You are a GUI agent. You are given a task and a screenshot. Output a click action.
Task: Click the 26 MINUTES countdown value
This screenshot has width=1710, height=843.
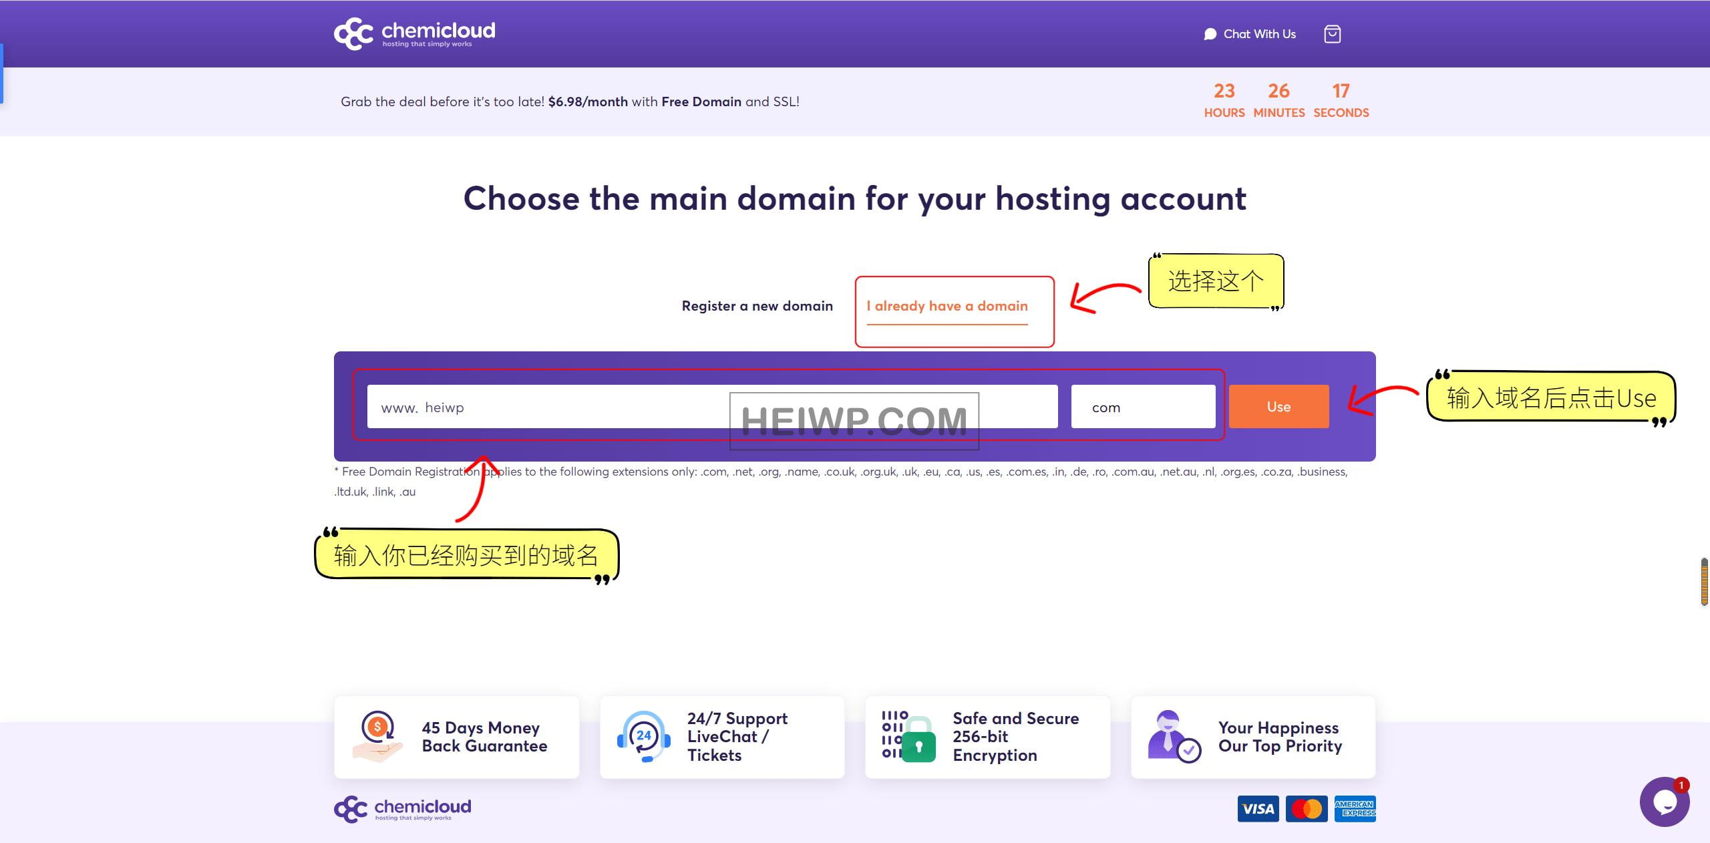(1279, 100)
